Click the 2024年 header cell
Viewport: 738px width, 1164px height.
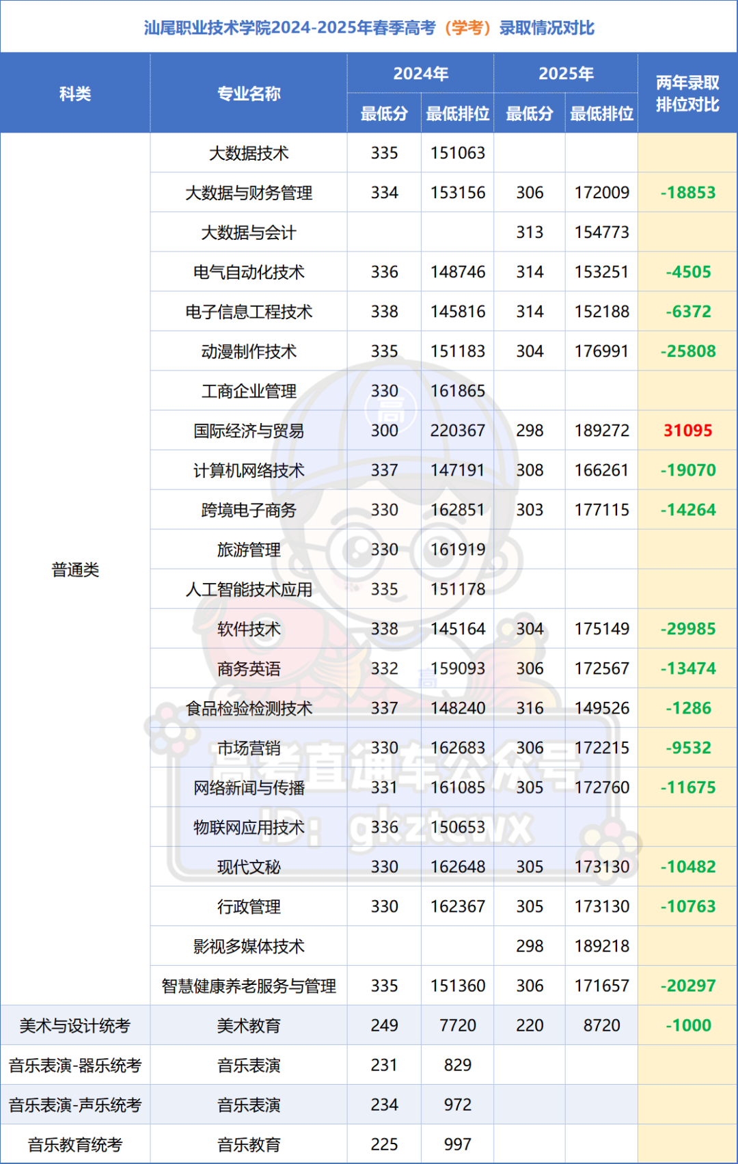point(420,74)
